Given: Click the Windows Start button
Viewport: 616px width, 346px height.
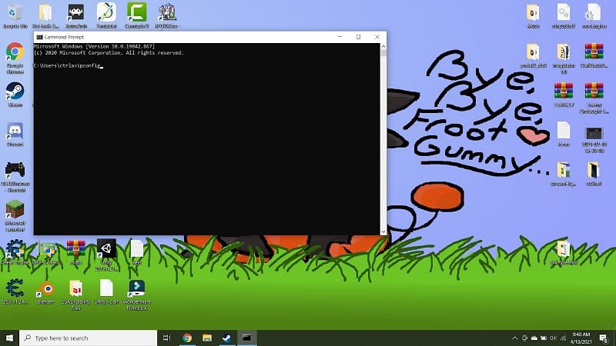Looking at the screenshot, I should click(9, 338).
